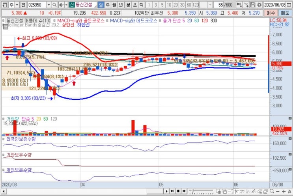Choose the 30 interval button
Image resolution: width=293 pixels, height=196 pixels.
tap(182, 5)
